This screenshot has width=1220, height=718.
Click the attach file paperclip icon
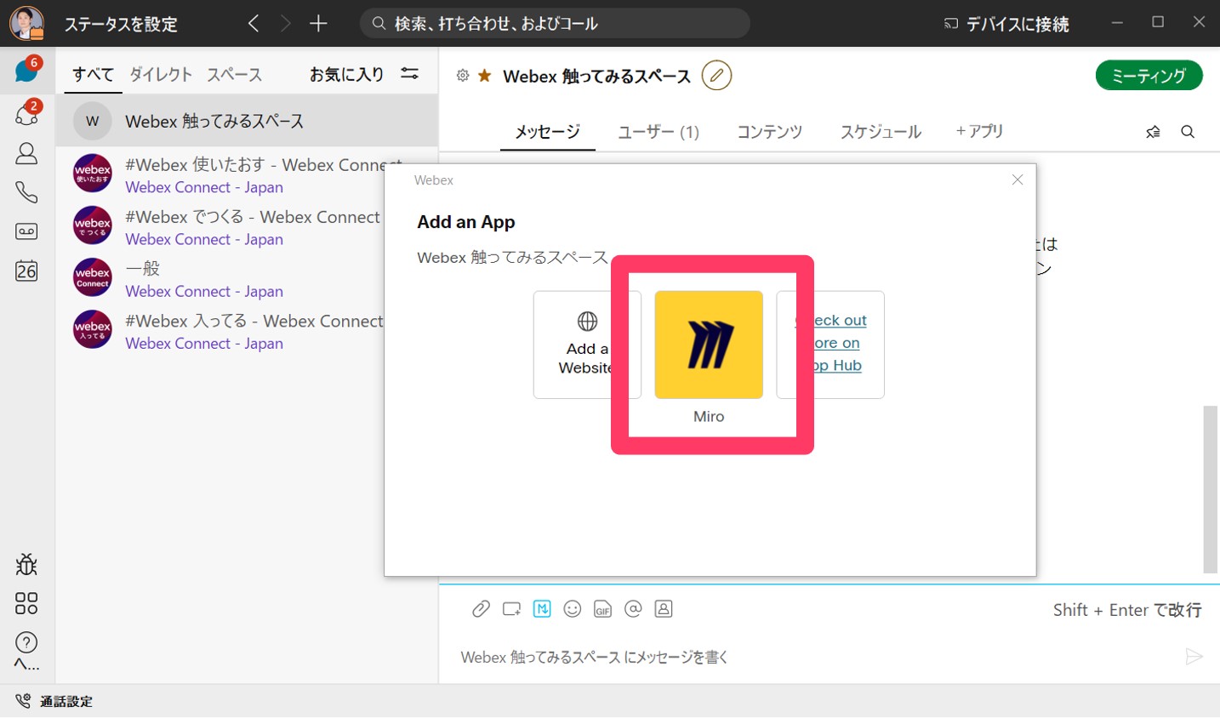[481, 609]
